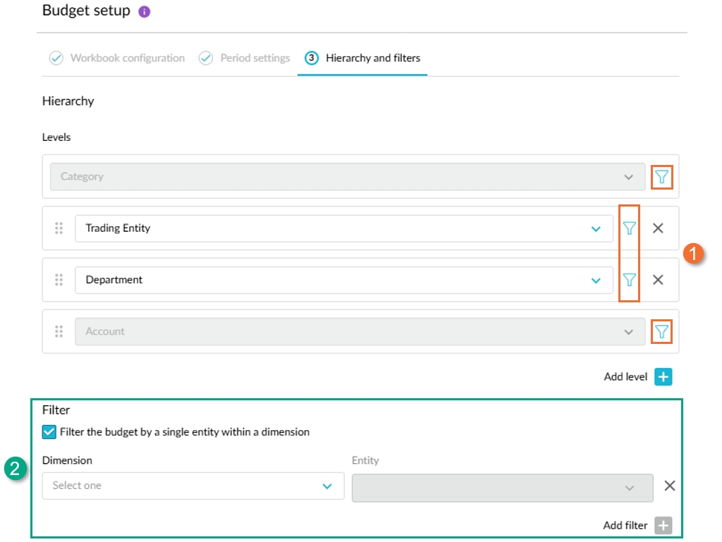Click the filter icon for Account level
Viewport: 722px width, 542px height.
point(661,331)
